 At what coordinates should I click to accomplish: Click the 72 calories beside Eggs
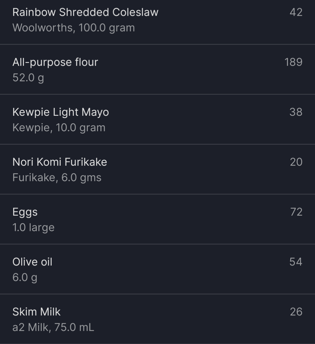pyautogui.click(x=296, y=212)
